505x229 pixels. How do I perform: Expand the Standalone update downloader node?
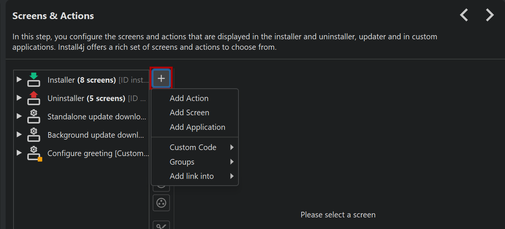tap(19, 116)
